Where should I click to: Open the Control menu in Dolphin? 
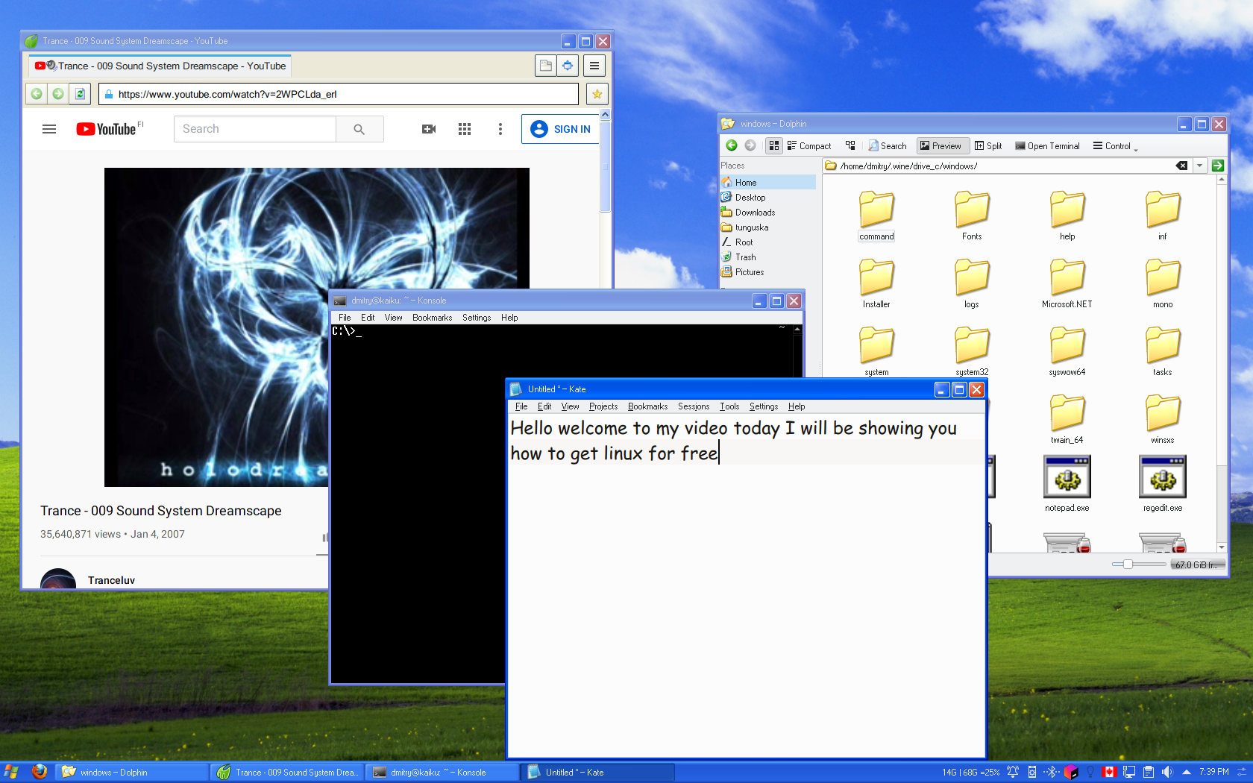(1115, 145)
